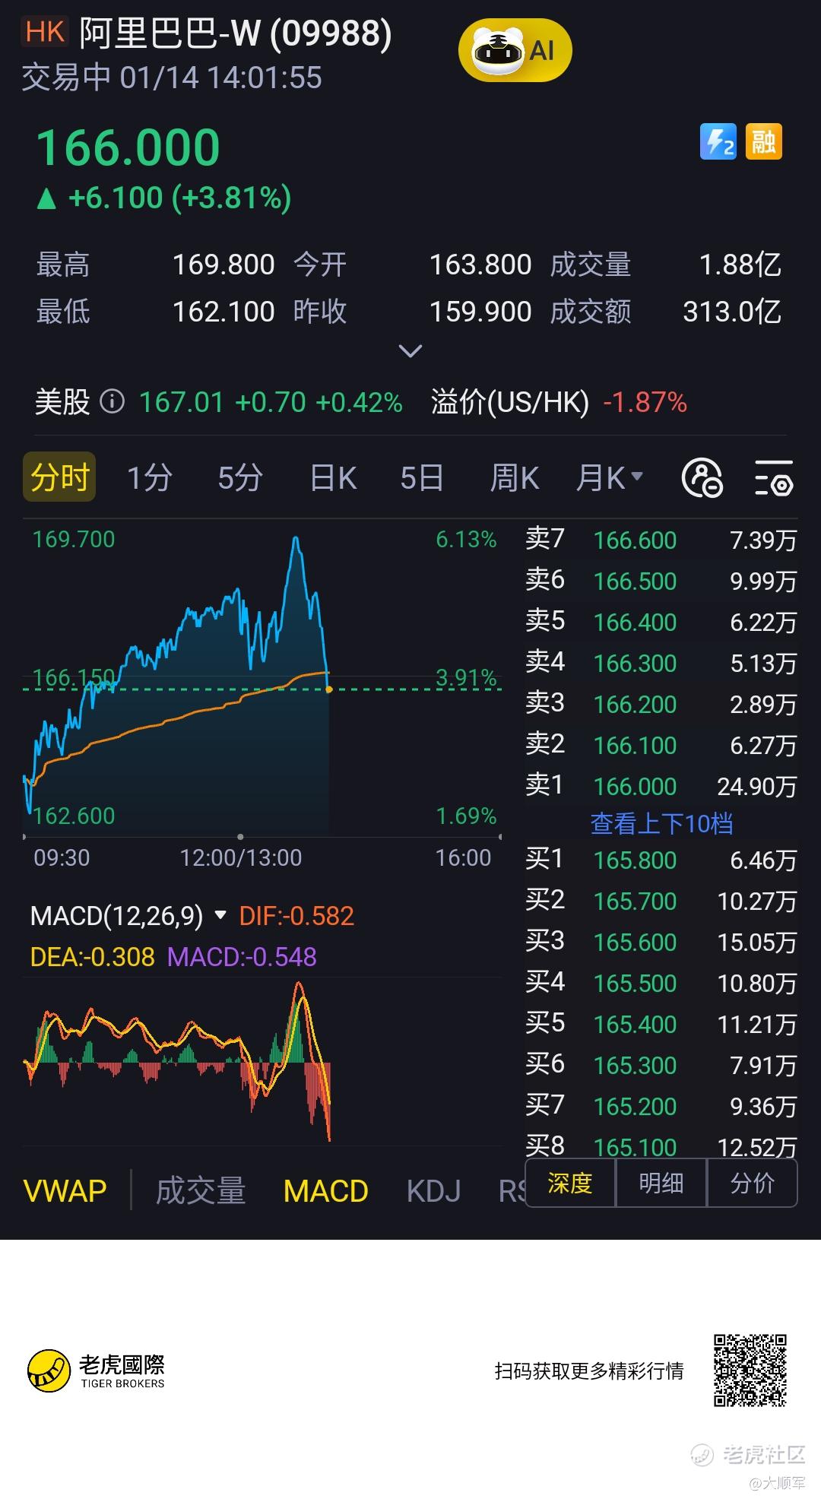Tap the 卖5 166.400 order row
This screenshot has width=821, height=1502.
tap(661, 621)
